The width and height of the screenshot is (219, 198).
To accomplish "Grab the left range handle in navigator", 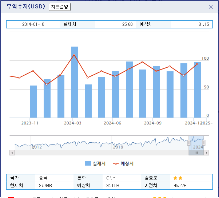I will pyautogui.click(x=189, y=143).
